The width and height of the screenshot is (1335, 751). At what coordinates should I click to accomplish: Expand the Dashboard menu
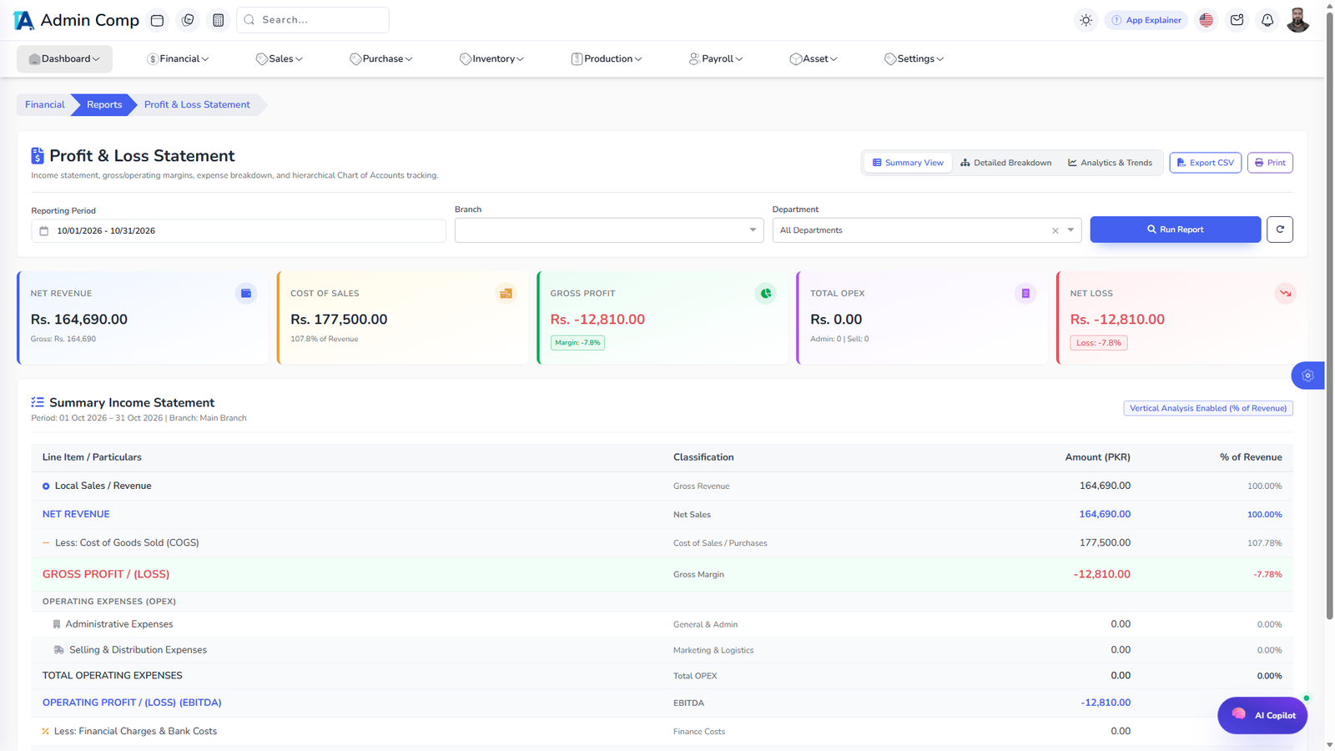[x=64, y=59]
